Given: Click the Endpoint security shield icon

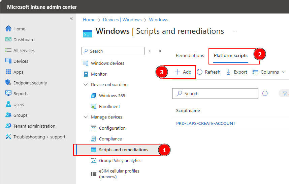Looking at the screenshot, I should [8, 82].
